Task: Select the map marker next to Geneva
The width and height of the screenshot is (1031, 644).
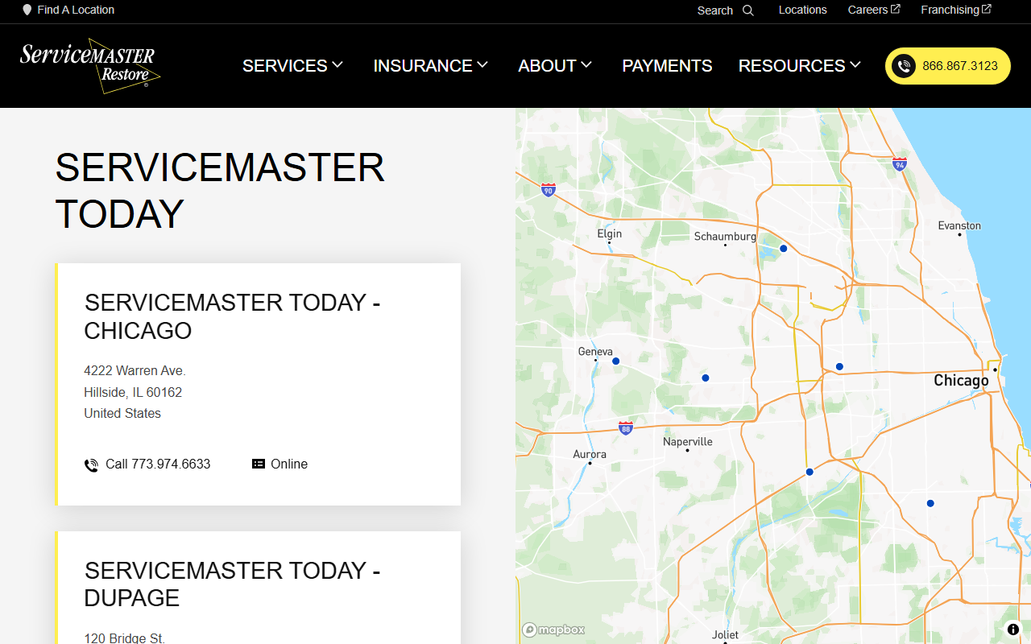Action: point(615,361)
